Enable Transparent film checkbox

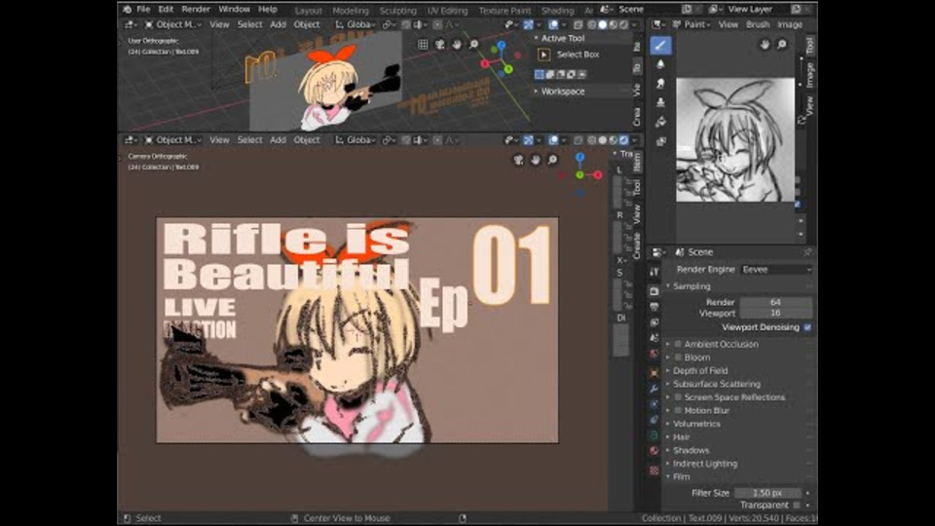click(797, 506)
